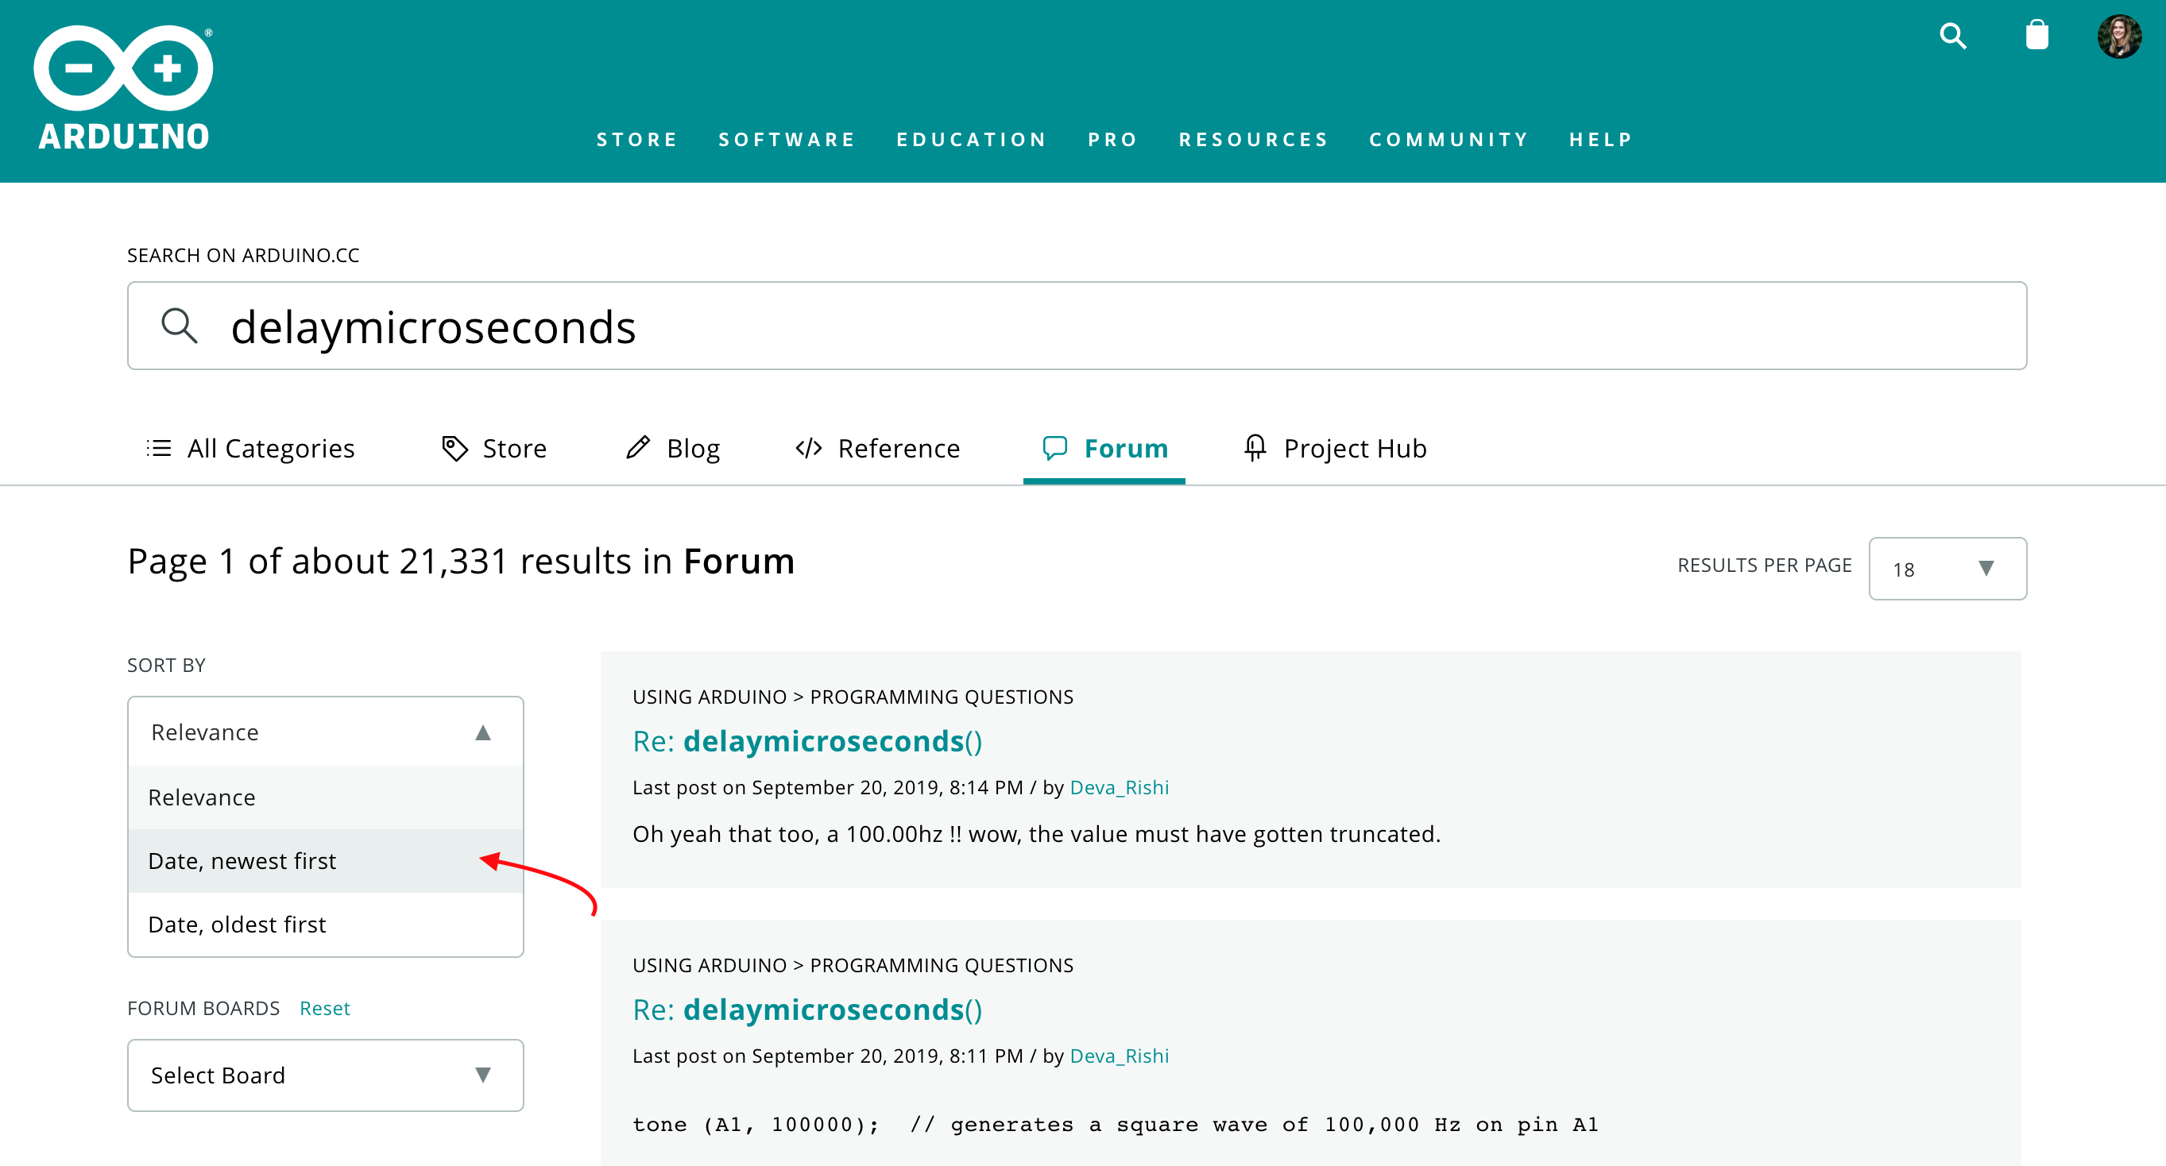Open the header search magnifier icon
This screenshot has height=1166, width=2166.
coord(1952,37)
